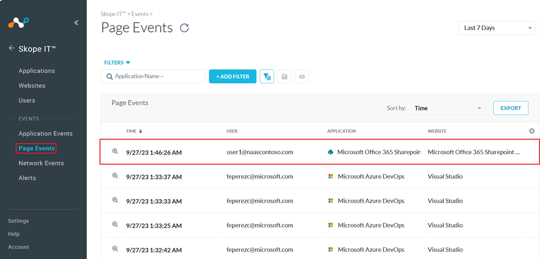Focus the Application Name filter field
This screenshot has width=540, height=259.
click(x=153, y=76)
